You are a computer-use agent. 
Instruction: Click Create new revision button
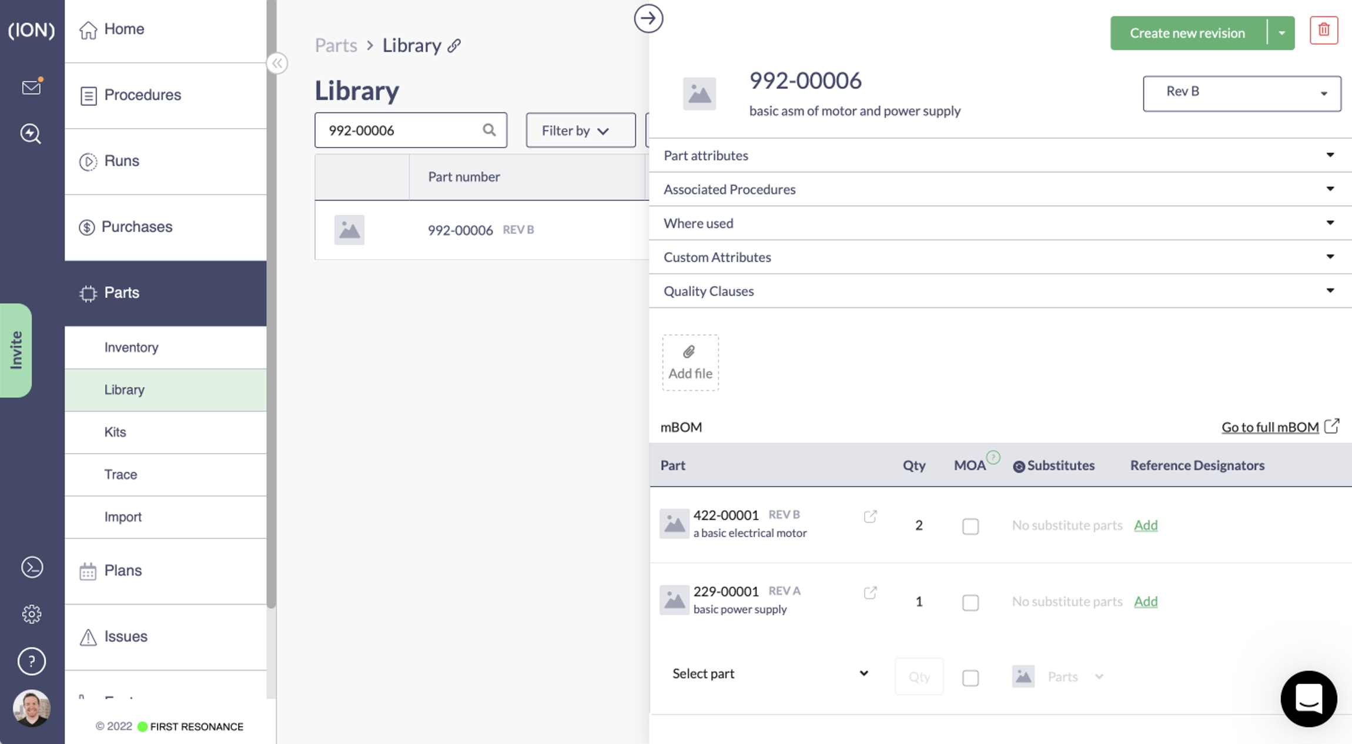[x=1187, y=33]
